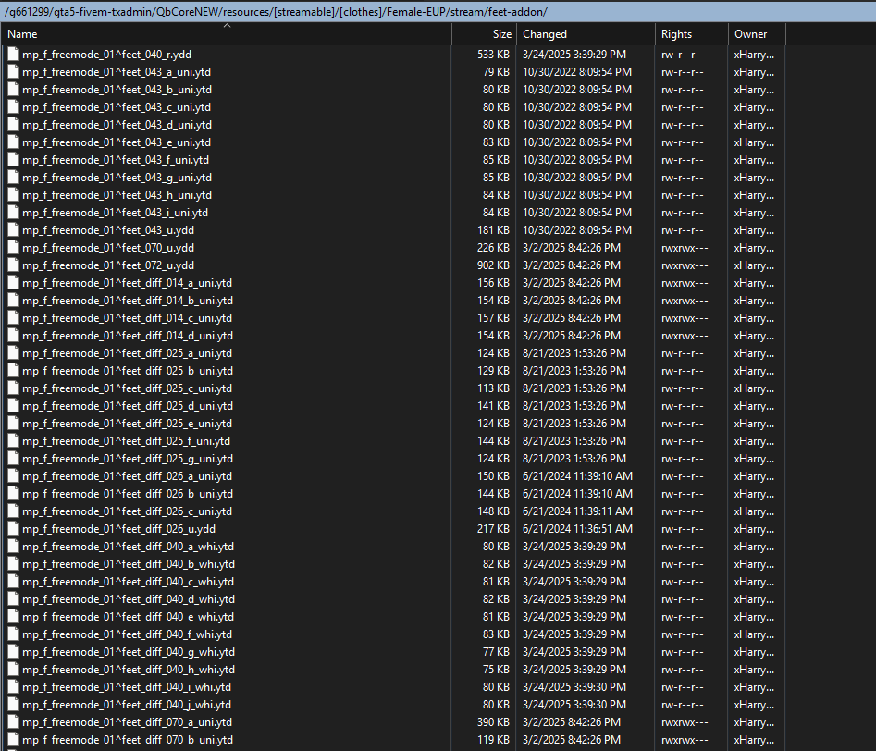Click the 6/21/2024 11:39:11 AM changed date
The image size is (876, 751).
click(577, 511)
